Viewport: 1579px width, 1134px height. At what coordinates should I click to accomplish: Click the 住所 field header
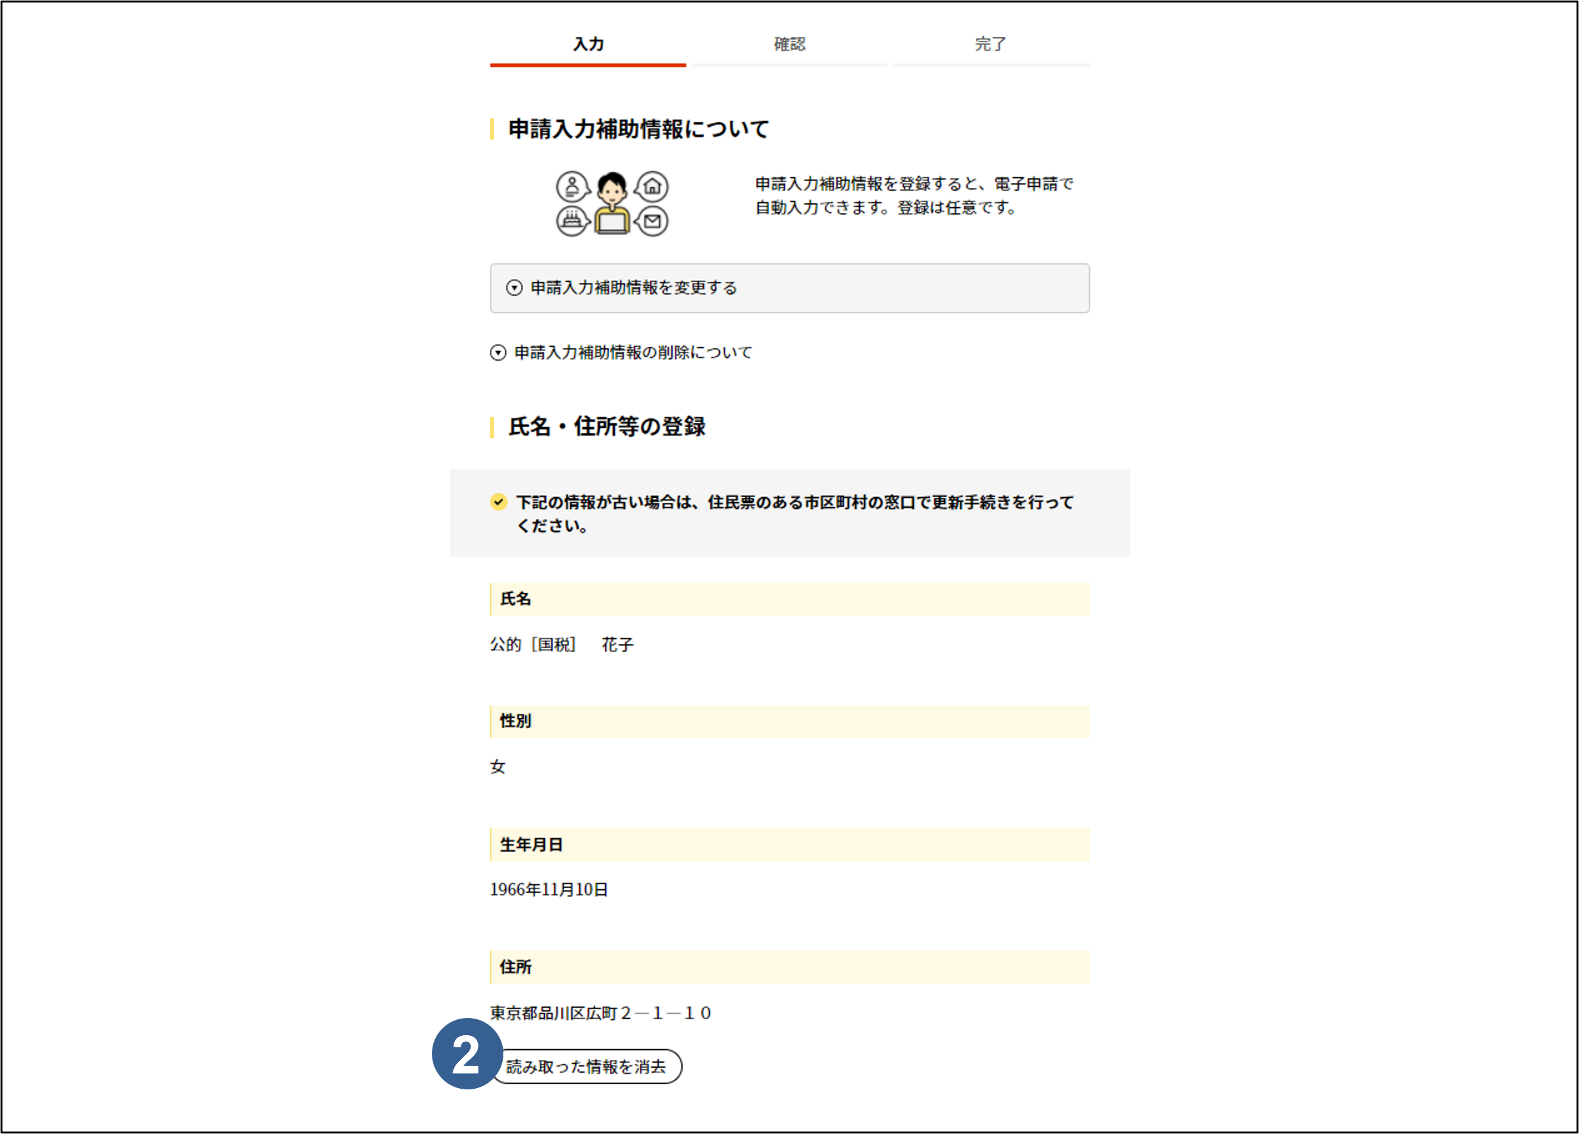[x=790, y=967]
